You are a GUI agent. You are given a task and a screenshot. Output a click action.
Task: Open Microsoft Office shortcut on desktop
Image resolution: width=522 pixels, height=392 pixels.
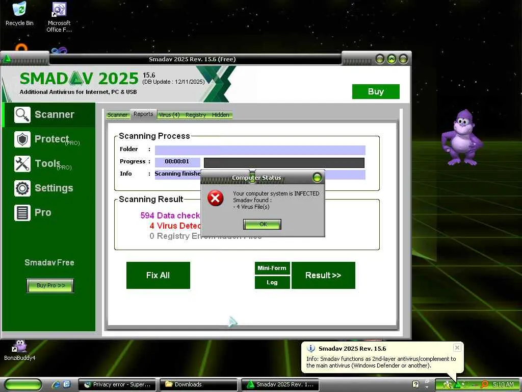click(x=59, y=17)
